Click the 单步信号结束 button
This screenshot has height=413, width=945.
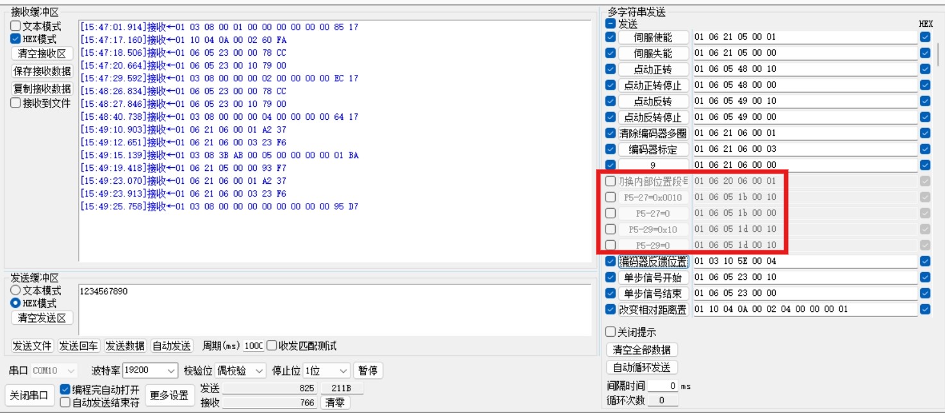[653, 293]
